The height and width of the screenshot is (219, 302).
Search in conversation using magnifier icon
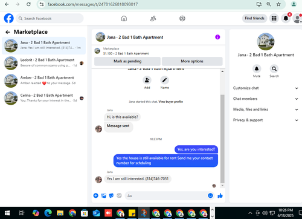274,69
